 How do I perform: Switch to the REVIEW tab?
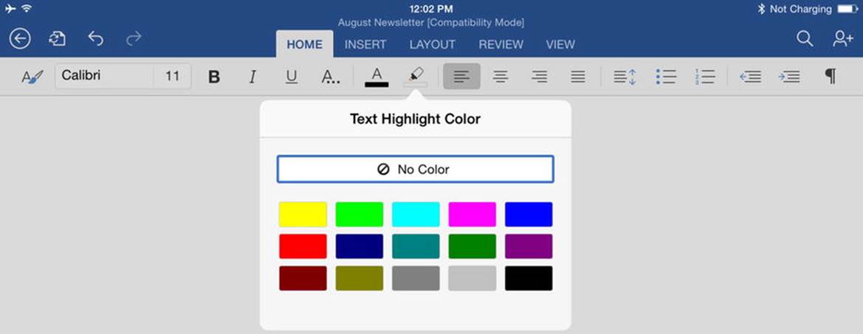[501, 44]
